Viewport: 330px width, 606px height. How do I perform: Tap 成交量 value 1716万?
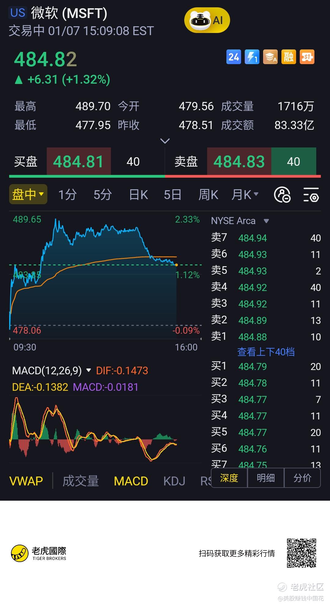(x=296, y=107)
